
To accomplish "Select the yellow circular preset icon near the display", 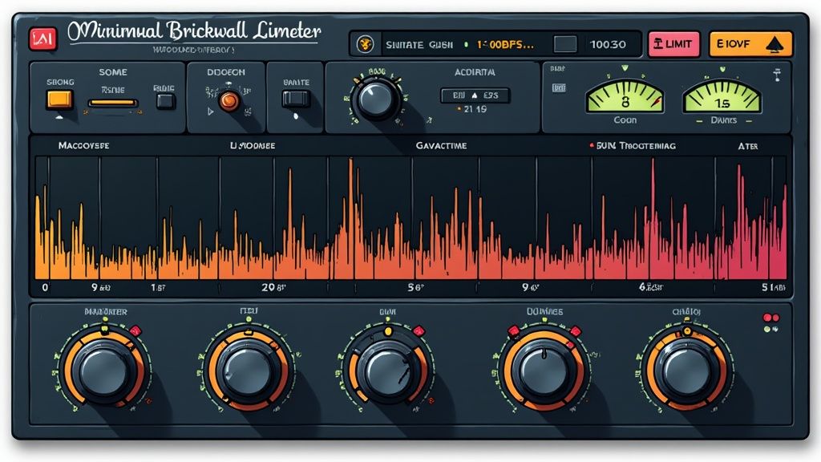I will (x=367, y=44).
